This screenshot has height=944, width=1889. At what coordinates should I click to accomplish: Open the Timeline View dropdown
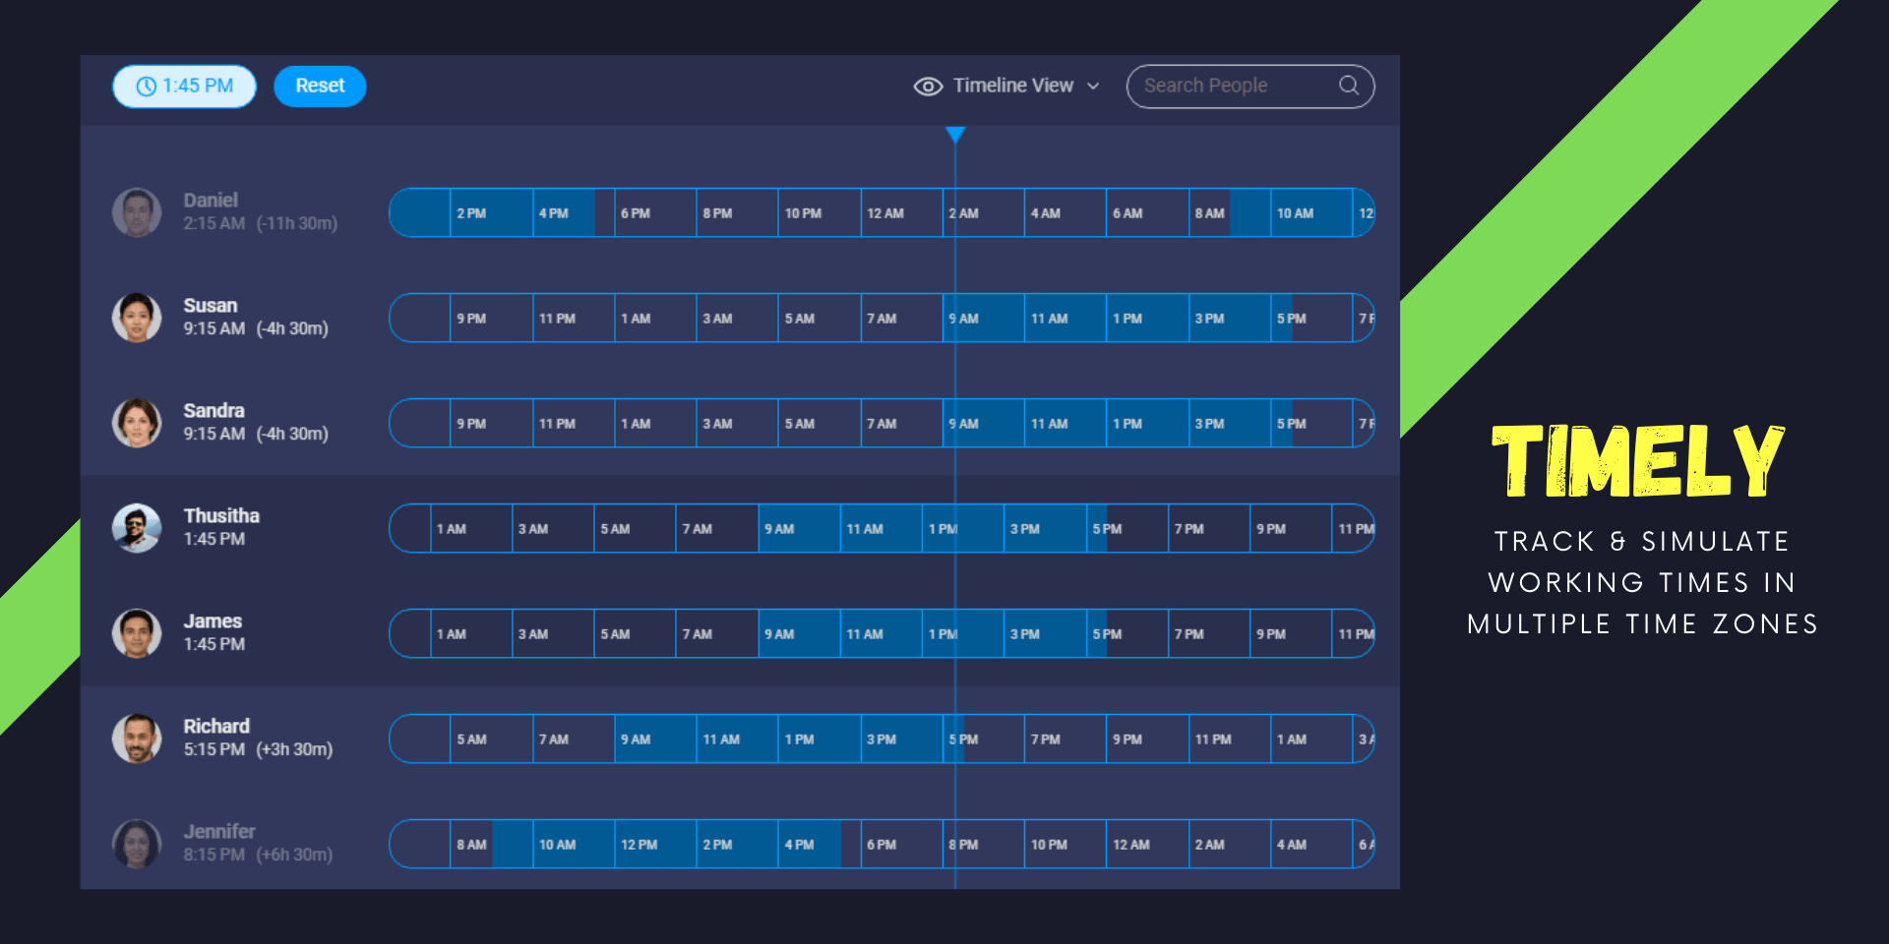[x=1006, y=87]
